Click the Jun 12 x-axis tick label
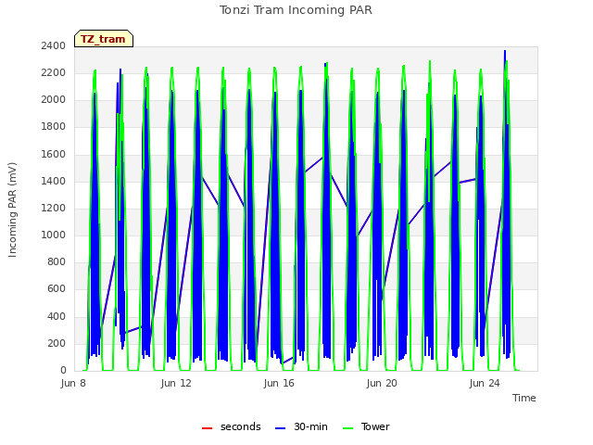The image size is (593, 445). tap(176, 383)
